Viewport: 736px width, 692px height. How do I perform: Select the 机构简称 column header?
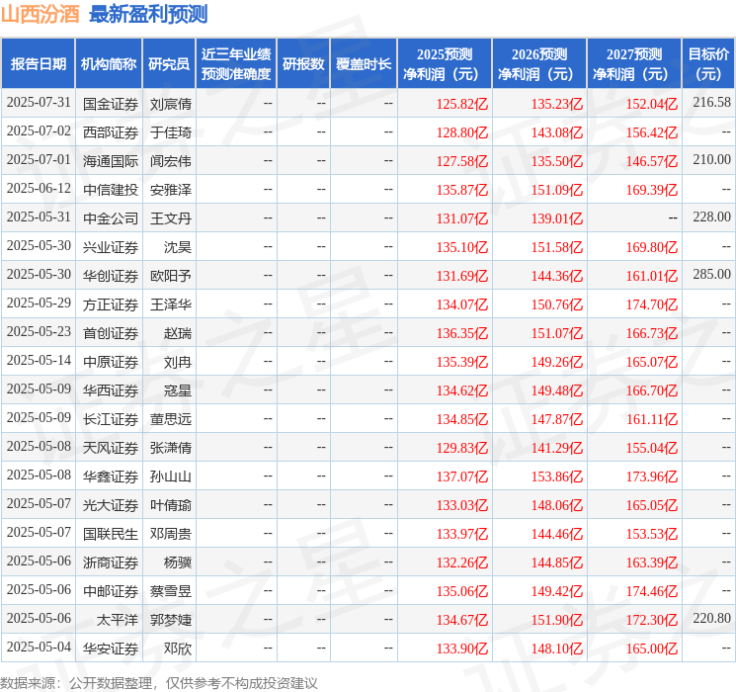pos(109,63)
